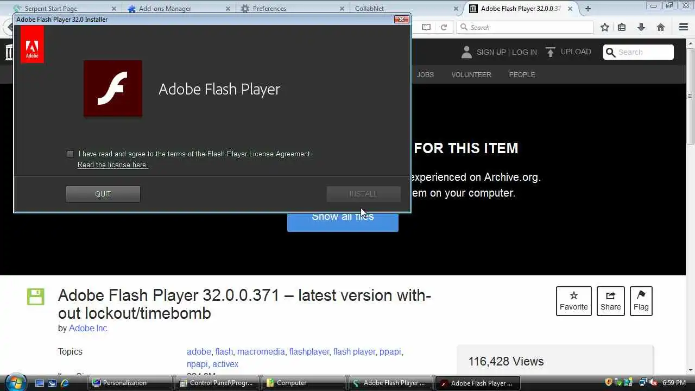Close the CollabNet tab
Screen dimensions: 695x391
pyautogui.click(x=456, y=9)
